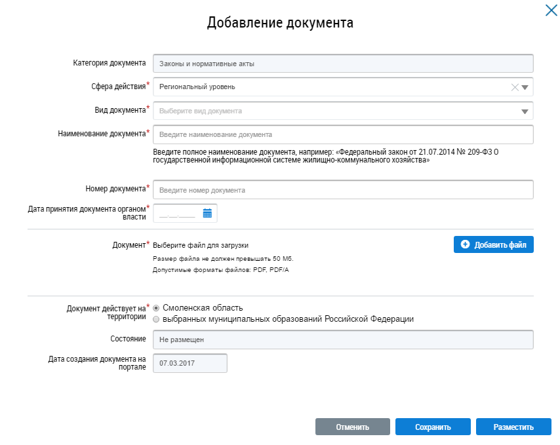Click the Выберите вид документа placeholder

click(x=201, y=111)
